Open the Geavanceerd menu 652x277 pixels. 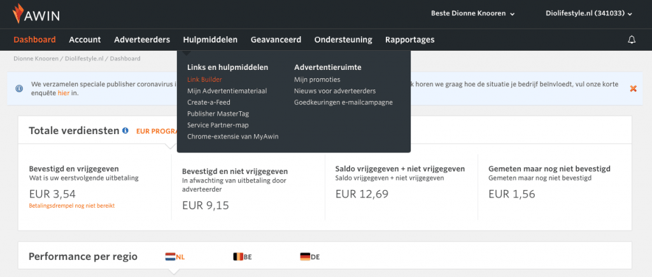276,40
